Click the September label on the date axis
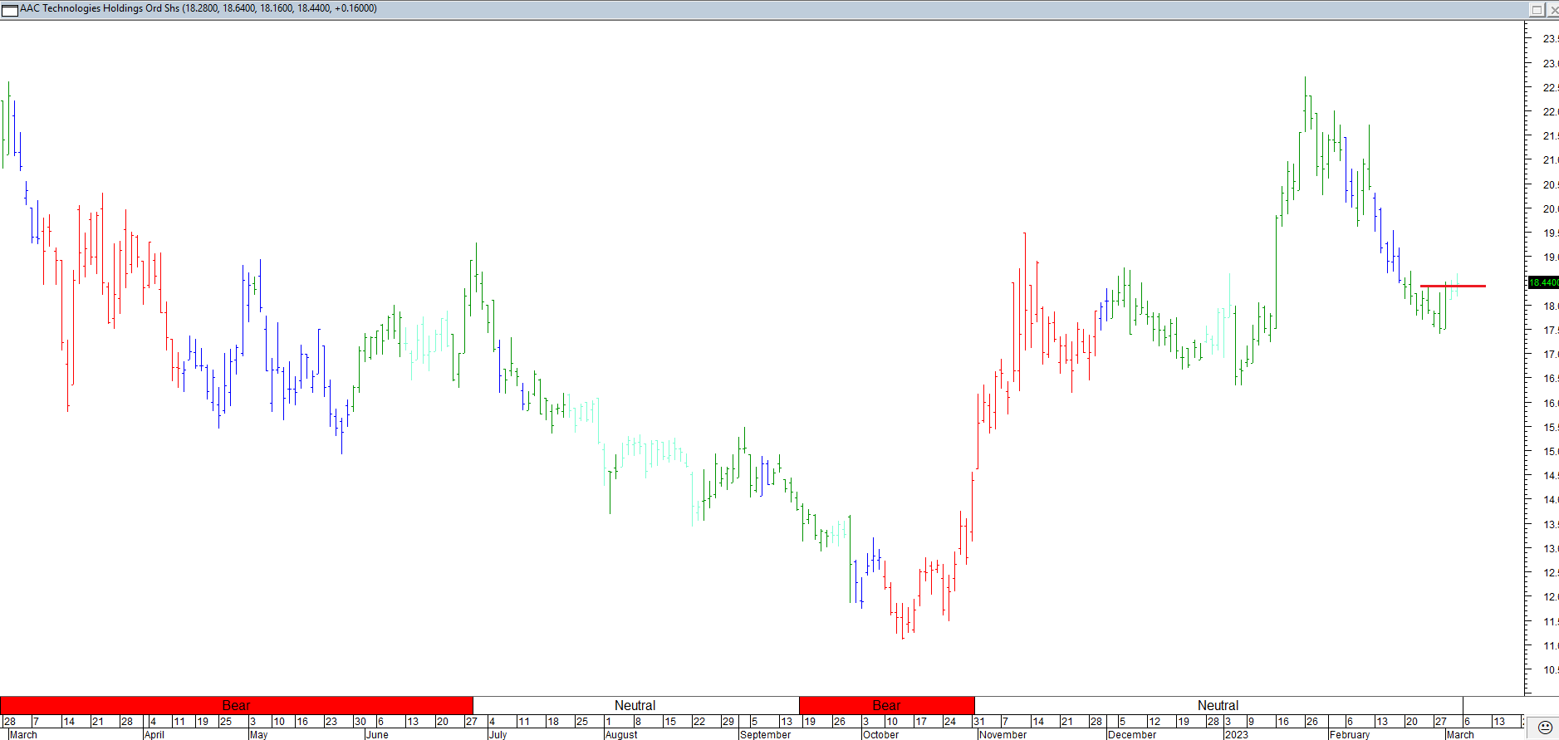Image resolution: width=1559 pixels, height=740 pixels. 765,734
